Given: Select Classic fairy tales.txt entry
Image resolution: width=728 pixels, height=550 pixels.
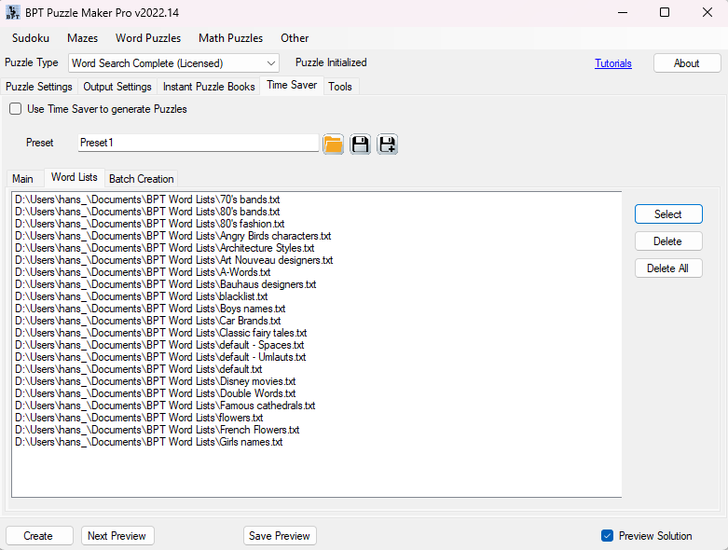Looking at the screenshot, I should coord(160,333).
